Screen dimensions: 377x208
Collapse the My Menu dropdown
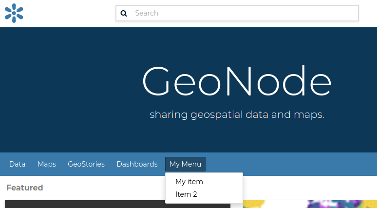[185, 164]
